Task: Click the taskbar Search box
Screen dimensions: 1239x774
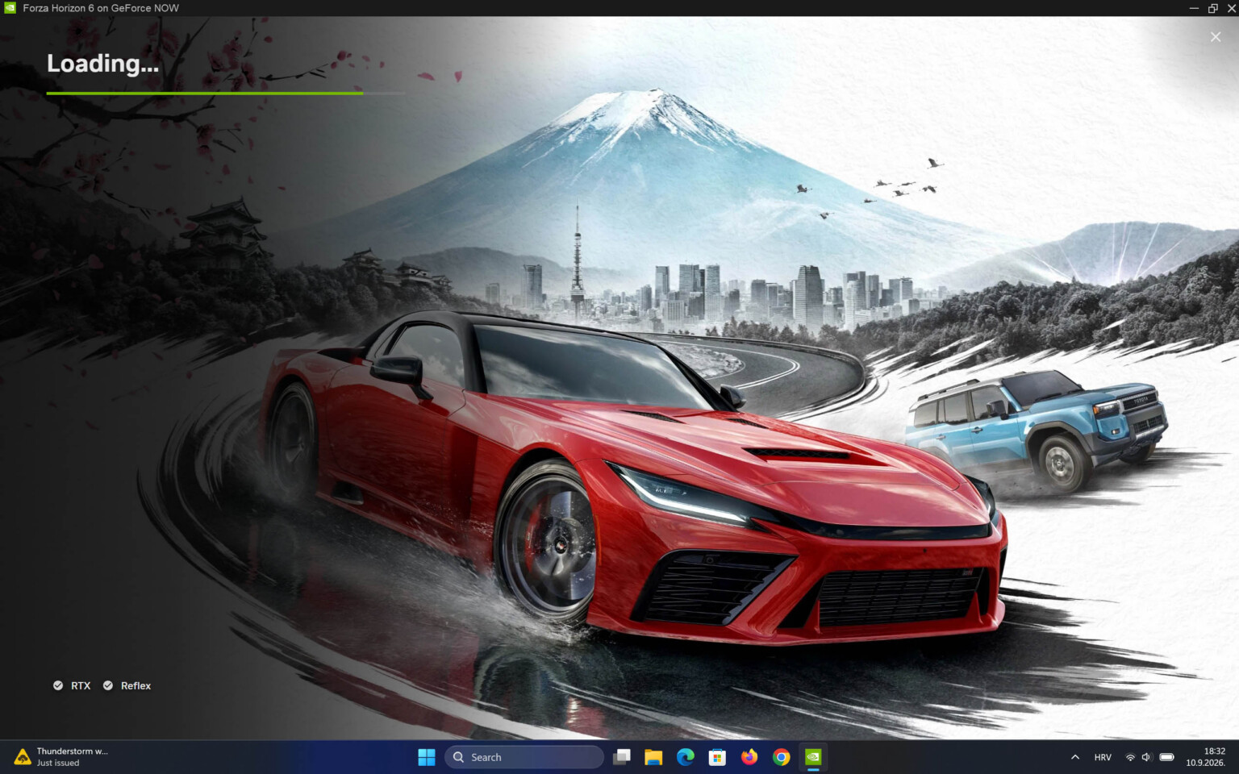Action: pyautogui.click(x=524, y=757)
